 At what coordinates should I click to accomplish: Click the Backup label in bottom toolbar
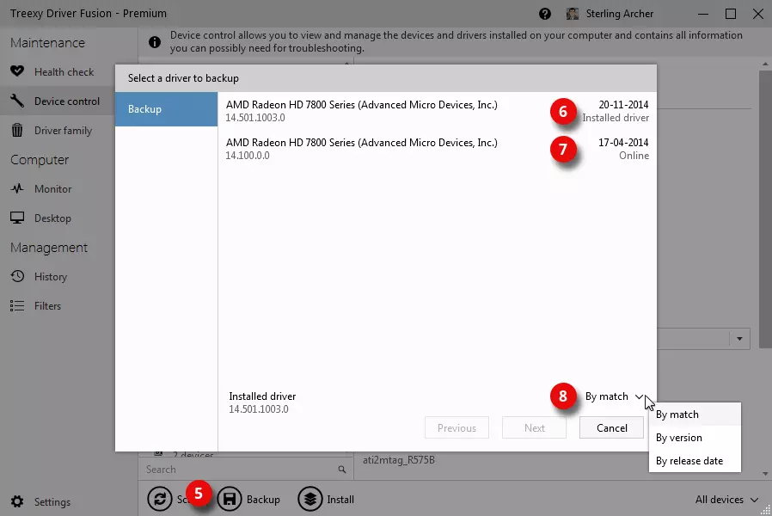click(x=263, y=500)
